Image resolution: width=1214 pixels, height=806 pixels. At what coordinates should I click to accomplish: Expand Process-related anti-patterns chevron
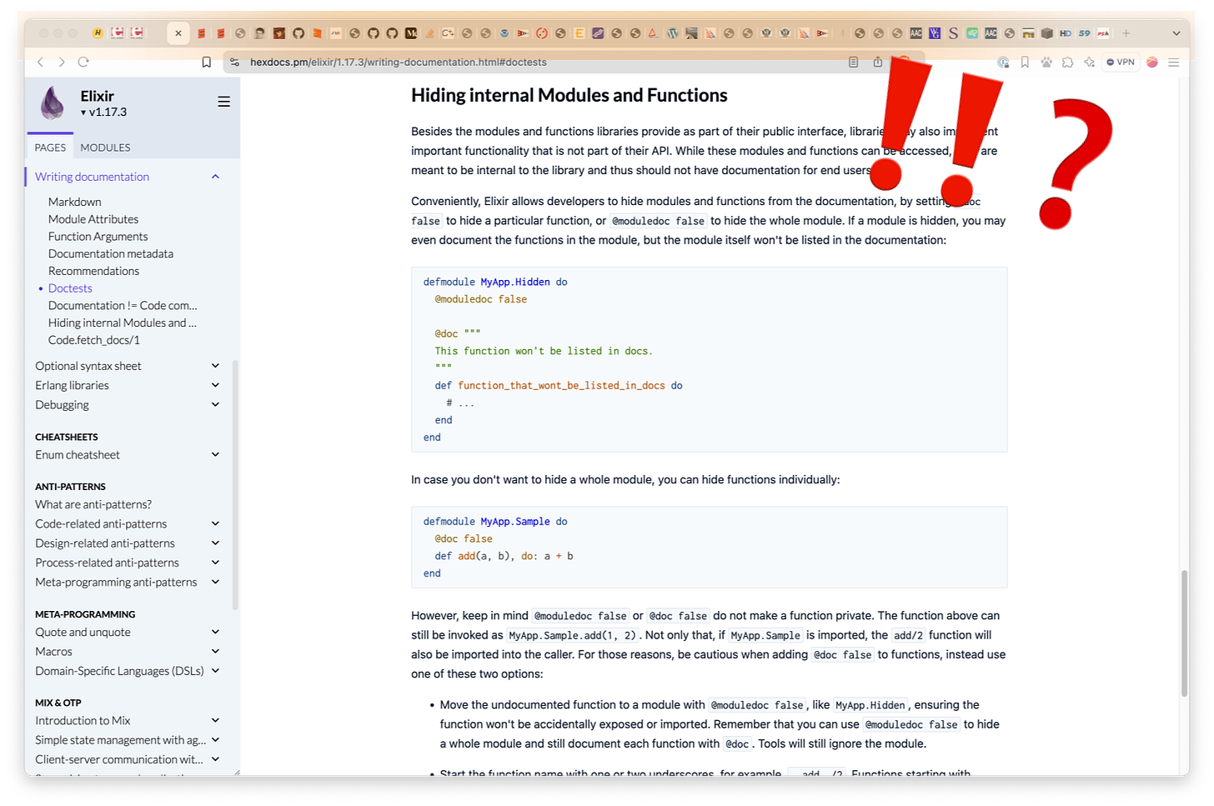tap(215, 563)
